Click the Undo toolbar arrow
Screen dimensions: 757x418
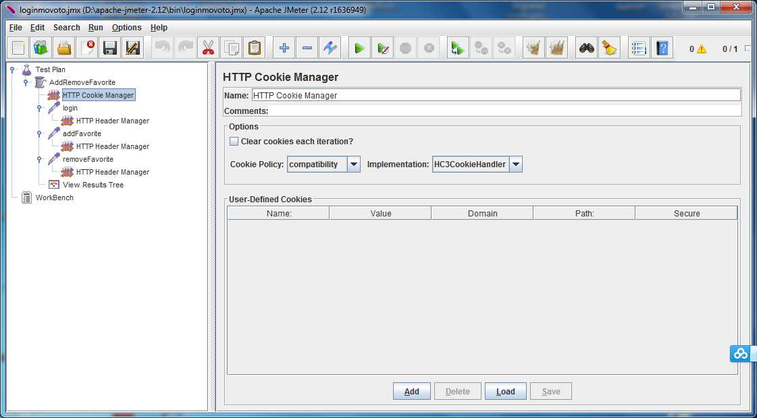pyautogui.click(x=163, y=48)
